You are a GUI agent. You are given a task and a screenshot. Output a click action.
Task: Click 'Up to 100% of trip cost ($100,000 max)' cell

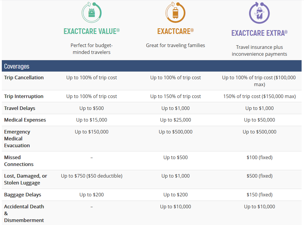(259, 81)
